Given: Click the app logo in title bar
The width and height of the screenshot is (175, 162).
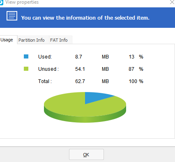Looking at the screenshot, I should coord(1,2).
